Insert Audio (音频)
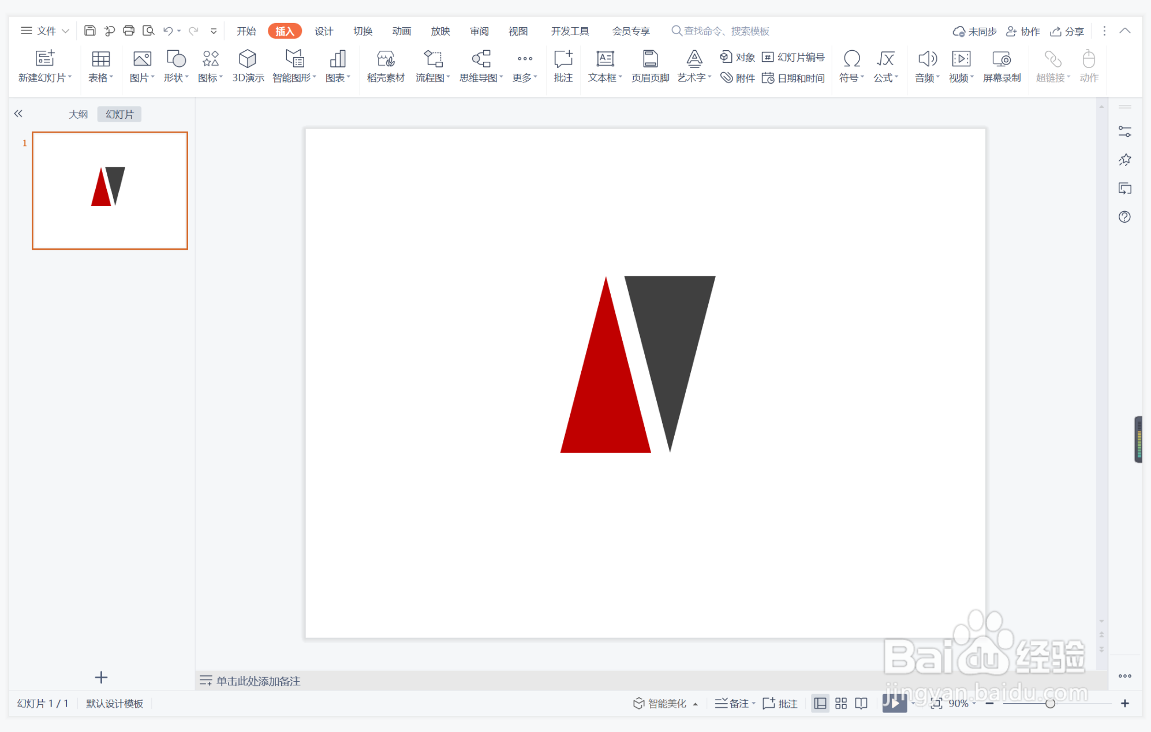Image resolution: width=1151 pixels, height=732 pixels. (x=927, y=66)
